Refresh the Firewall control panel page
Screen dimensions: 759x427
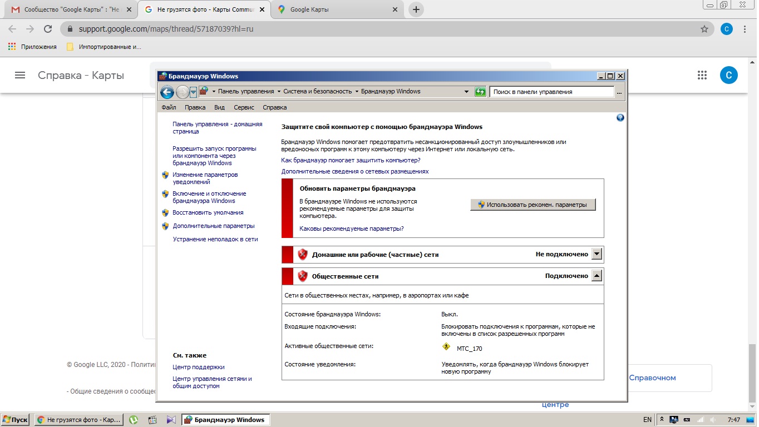[480, 92]
